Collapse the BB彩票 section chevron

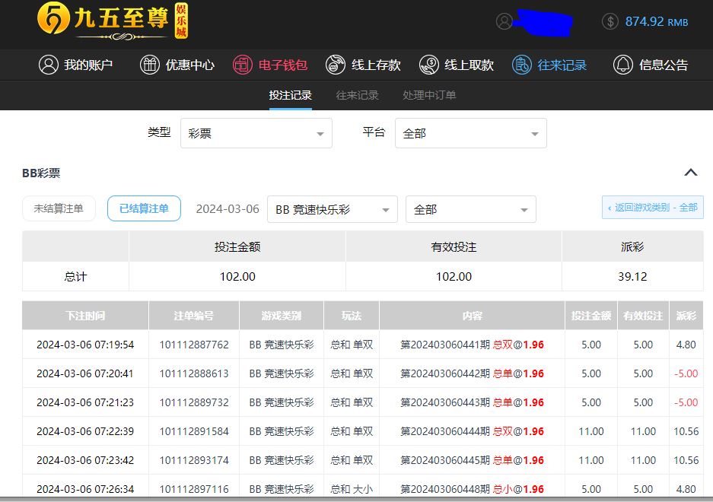[x=691, y=173]
